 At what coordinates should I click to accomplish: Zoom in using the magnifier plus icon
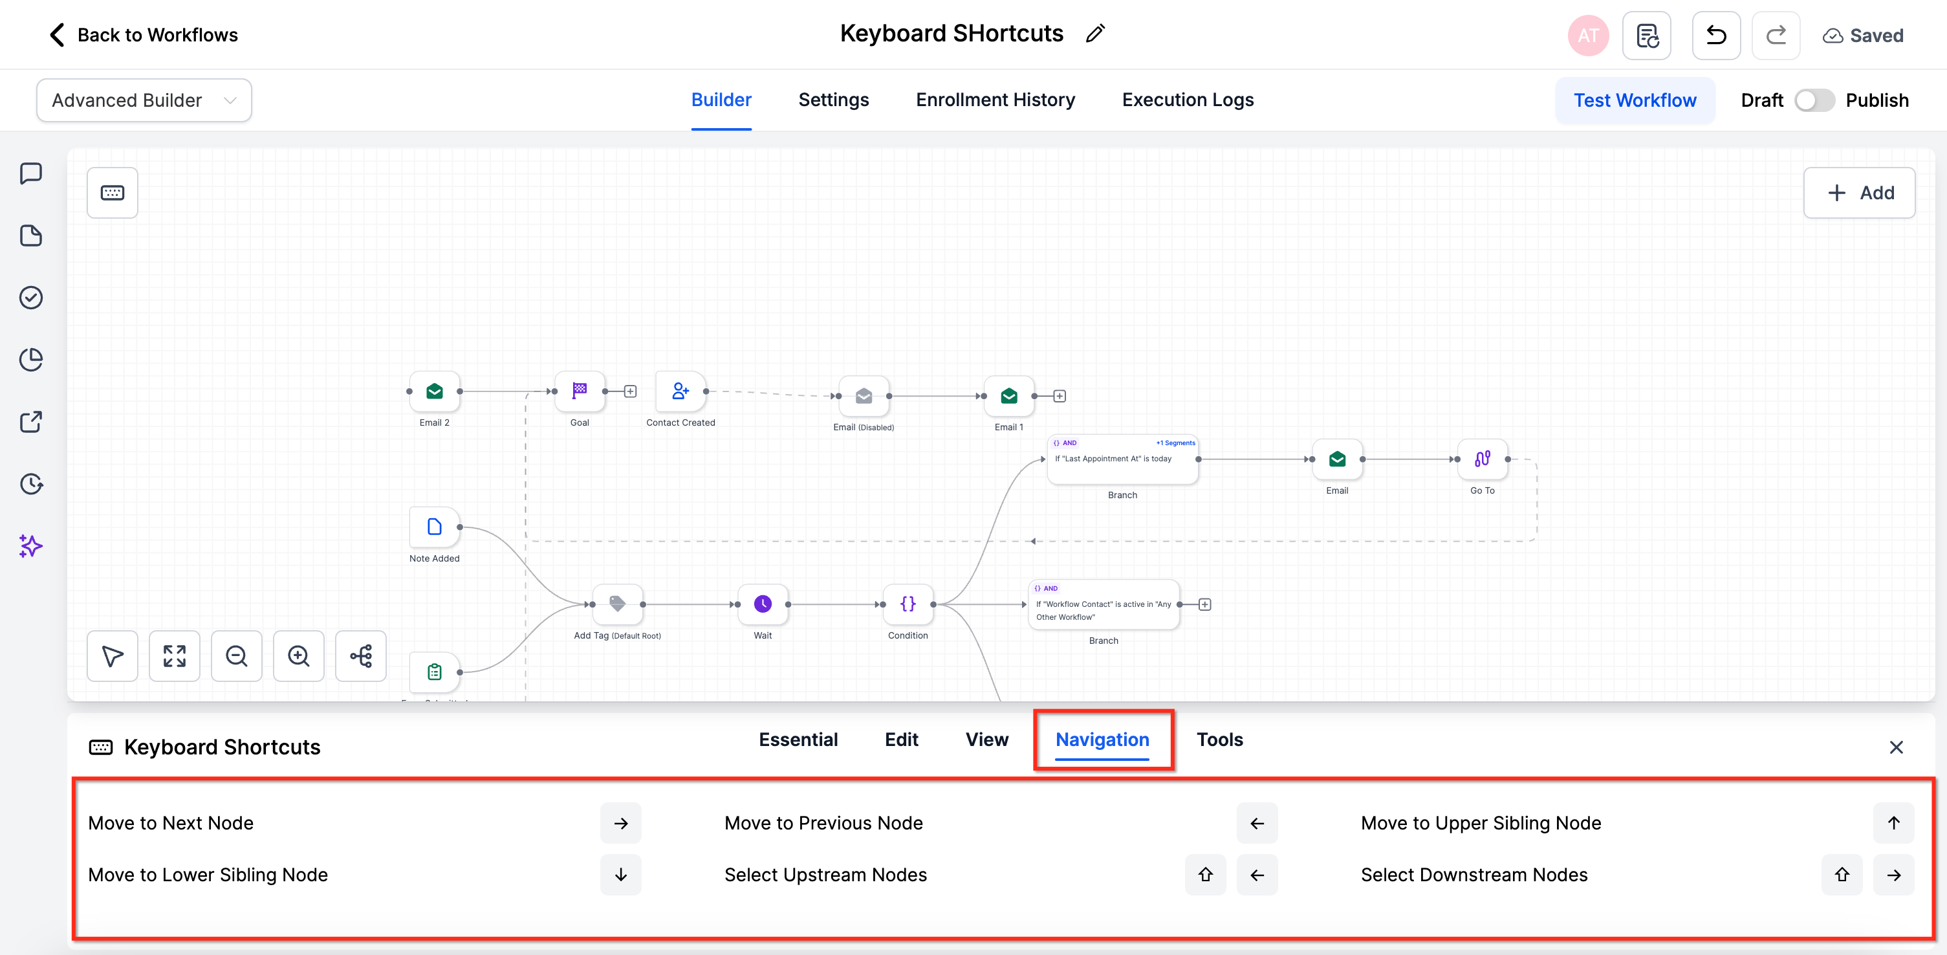299,655
